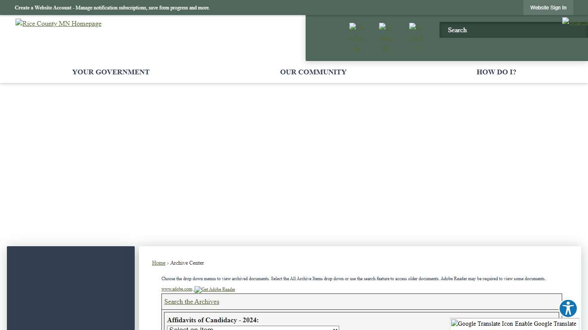Click the leftmost icon beside the Search box
The image size is (588, 330).
point(356,37)
